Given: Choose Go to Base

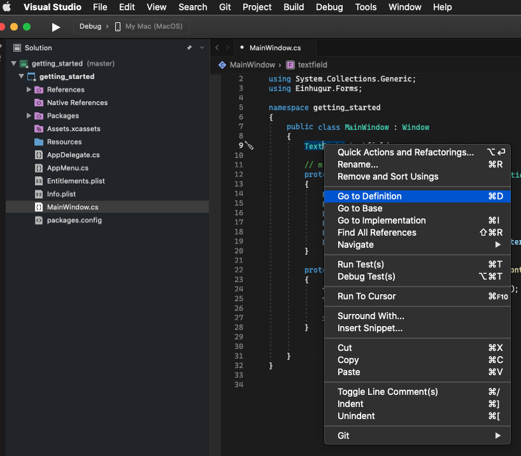Looking at the screenshot, I should click(417, 208).
